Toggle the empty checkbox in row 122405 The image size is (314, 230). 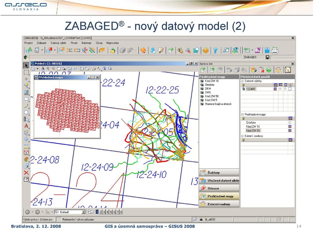290,89
